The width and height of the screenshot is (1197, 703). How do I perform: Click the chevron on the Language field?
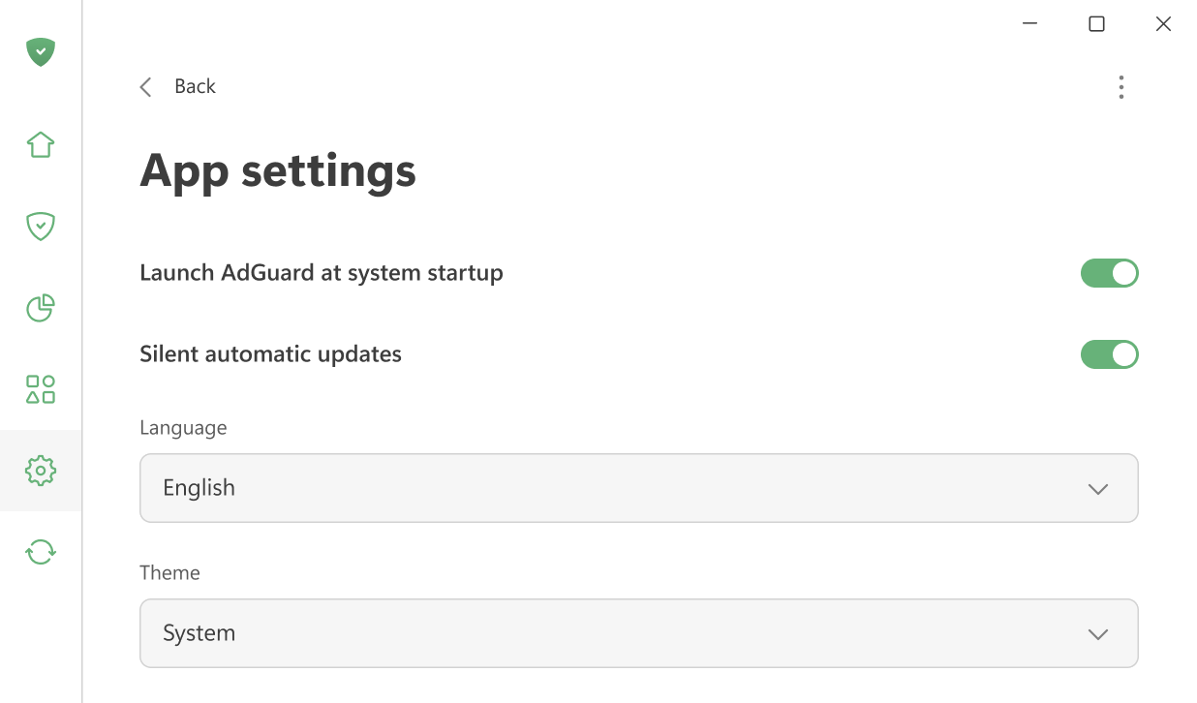[x=1098, y=488]
